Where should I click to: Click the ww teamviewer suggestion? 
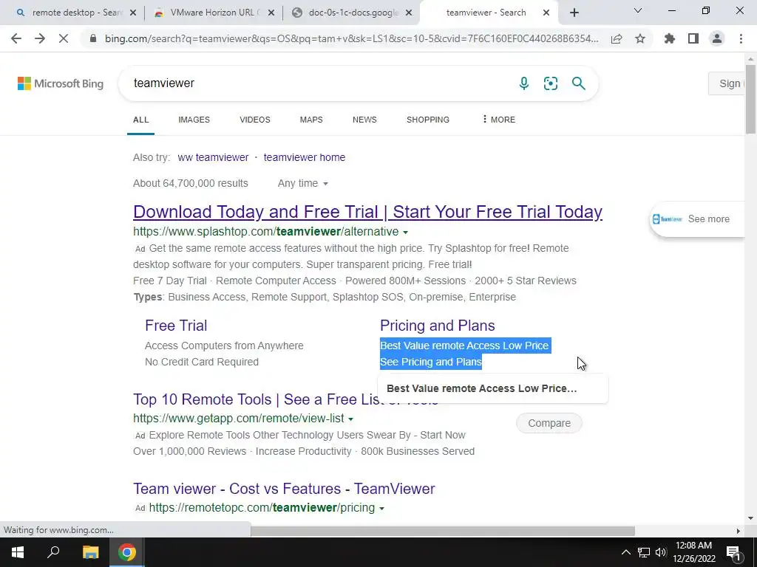point(213,157)
